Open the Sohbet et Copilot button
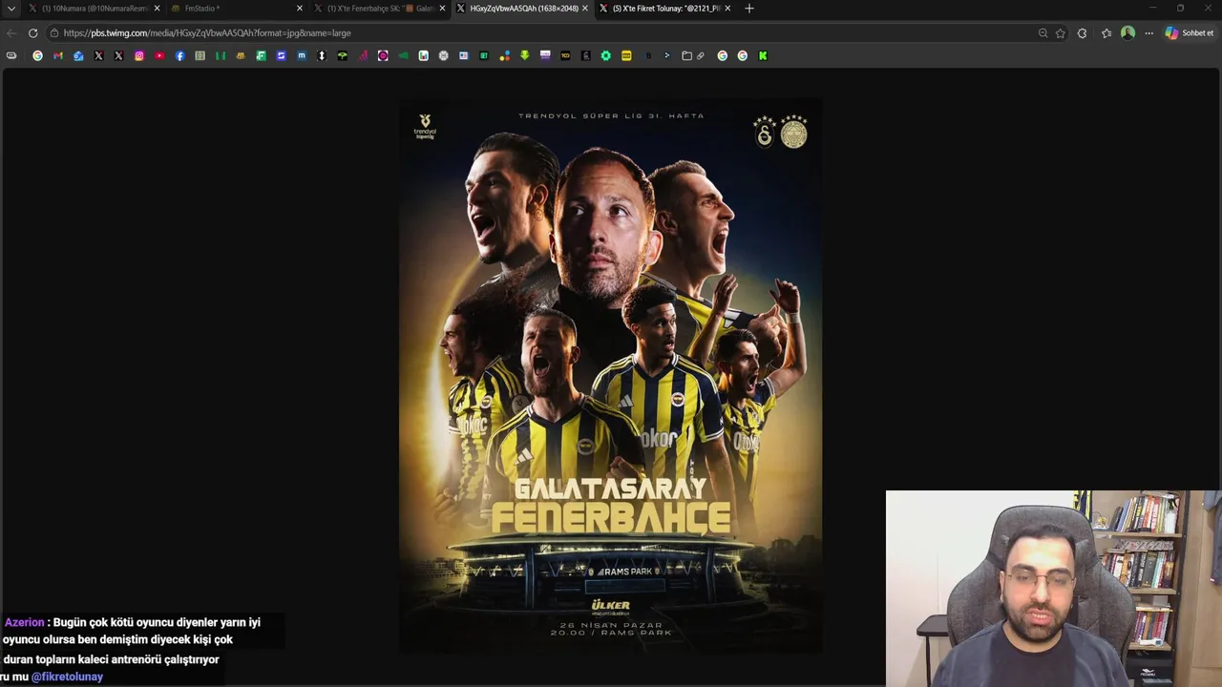Image resolution: width=1222 pixels, height=687 pixels. point(1189,32)
